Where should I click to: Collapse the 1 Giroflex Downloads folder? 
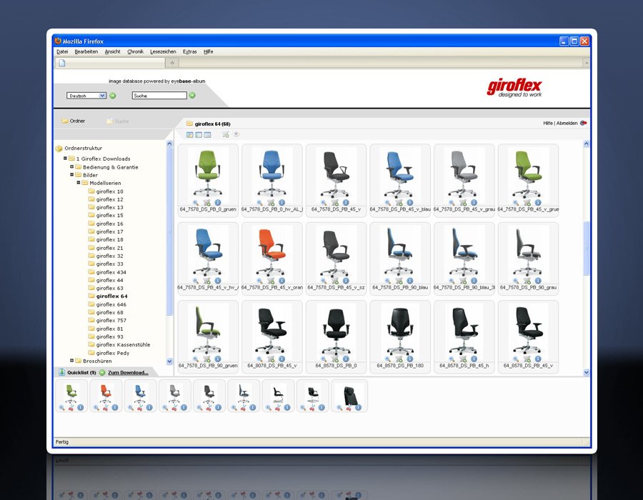click(x=65, y=158)
